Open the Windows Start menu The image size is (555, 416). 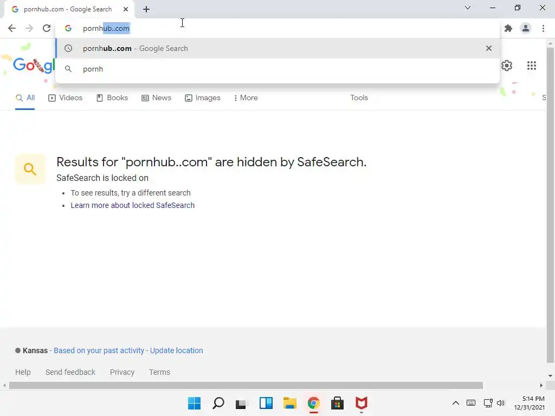(194, 403)
